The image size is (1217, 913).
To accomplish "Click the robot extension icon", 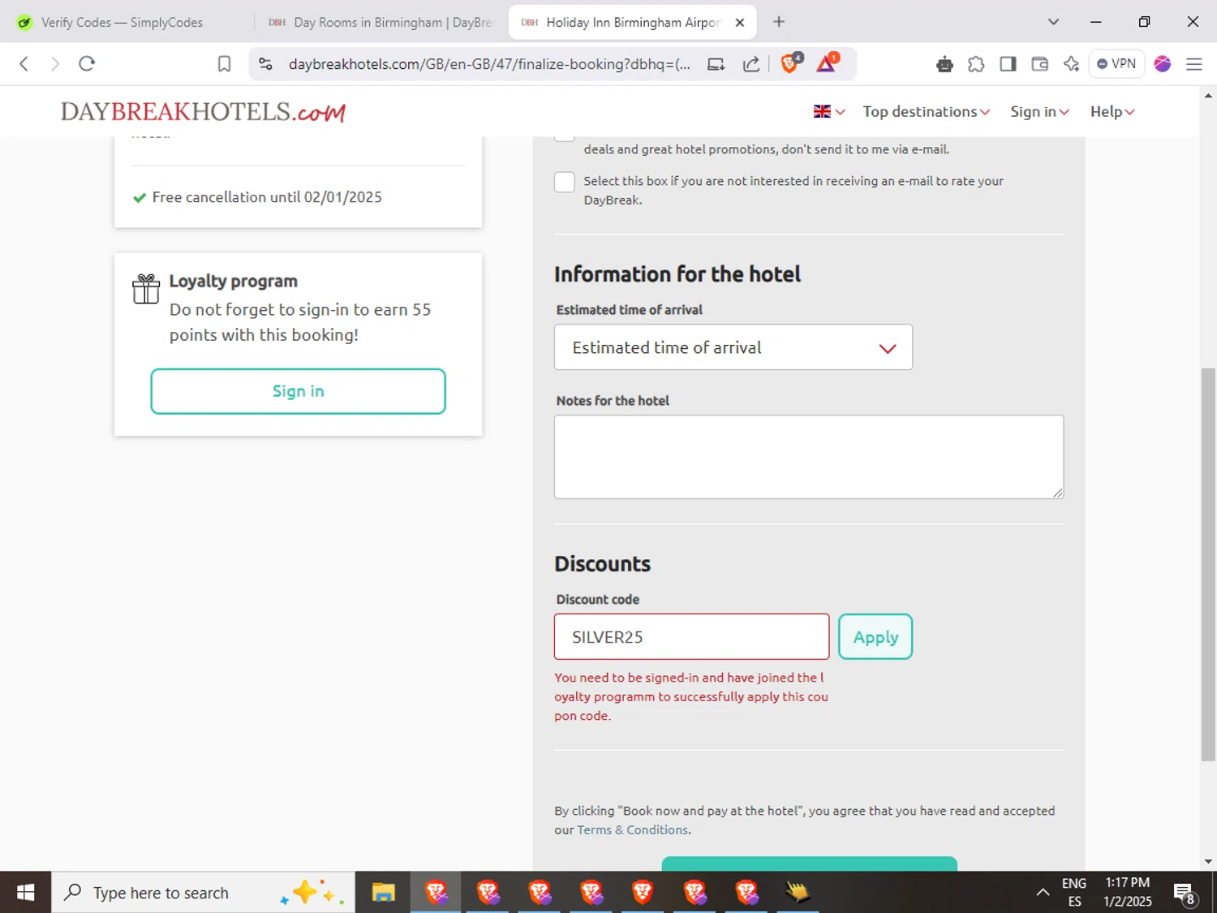I will 944,64.
